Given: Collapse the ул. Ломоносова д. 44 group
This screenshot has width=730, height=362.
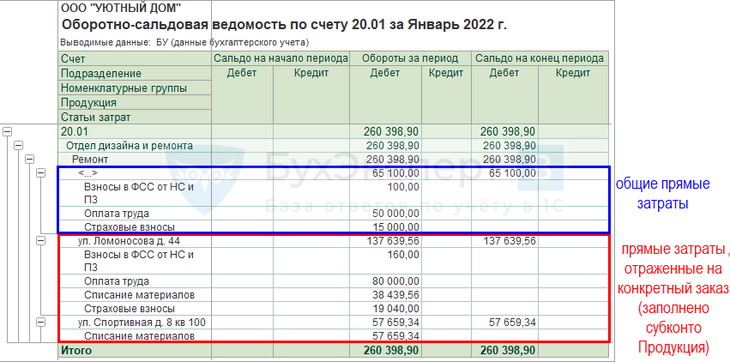Looking at the screenshot, I should (40, 241).
